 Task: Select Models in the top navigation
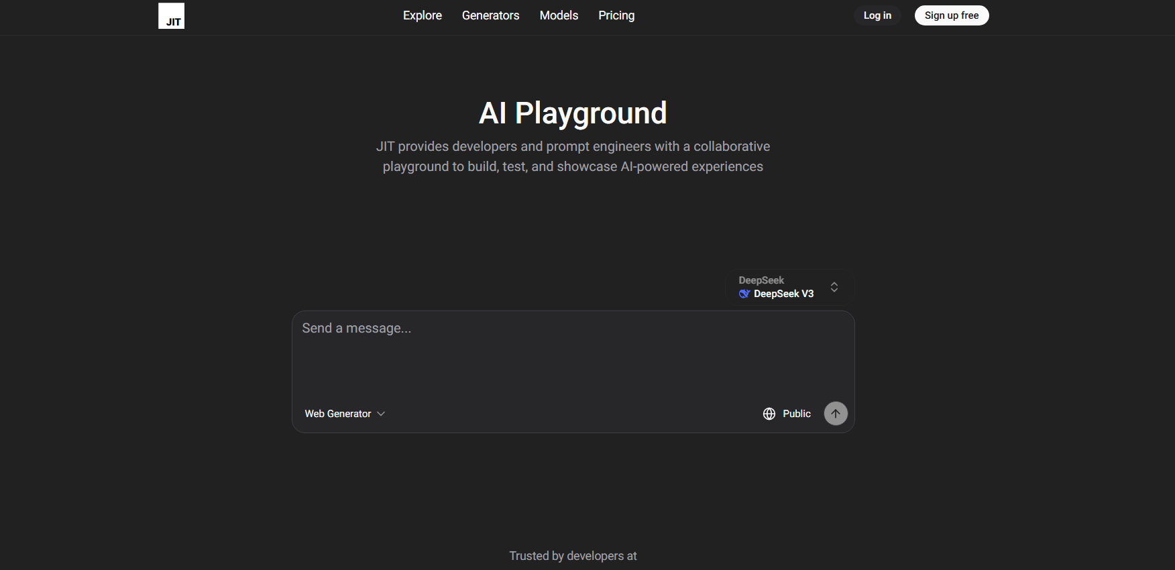(559, 15)
